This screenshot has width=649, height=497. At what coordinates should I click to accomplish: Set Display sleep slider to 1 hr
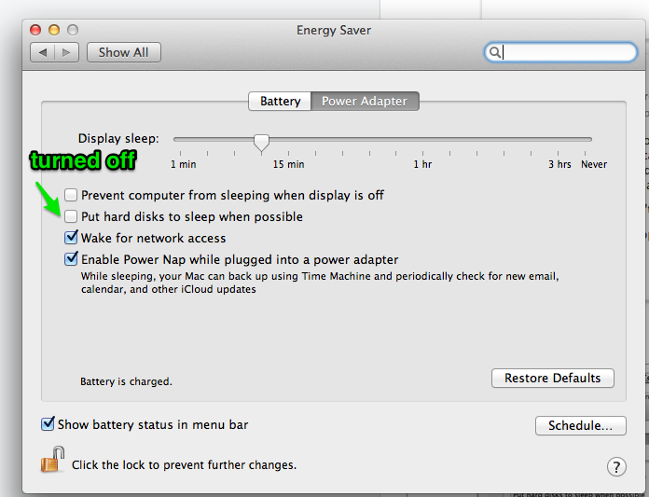[x=422, y=140]
